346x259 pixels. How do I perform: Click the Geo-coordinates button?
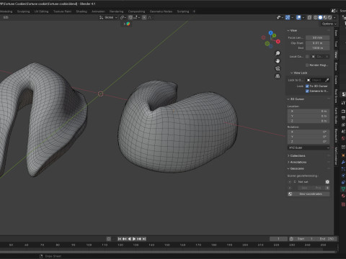click(x=309, y=194)
